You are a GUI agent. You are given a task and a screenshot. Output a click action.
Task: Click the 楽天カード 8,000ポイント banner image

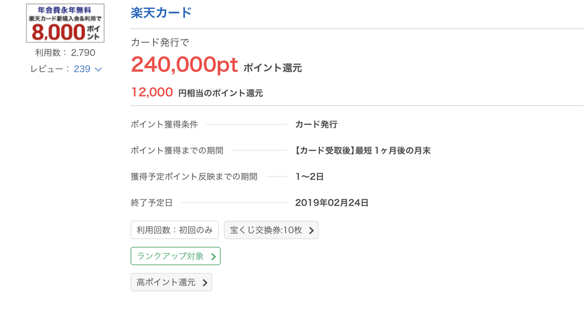(x=65, y=23)
